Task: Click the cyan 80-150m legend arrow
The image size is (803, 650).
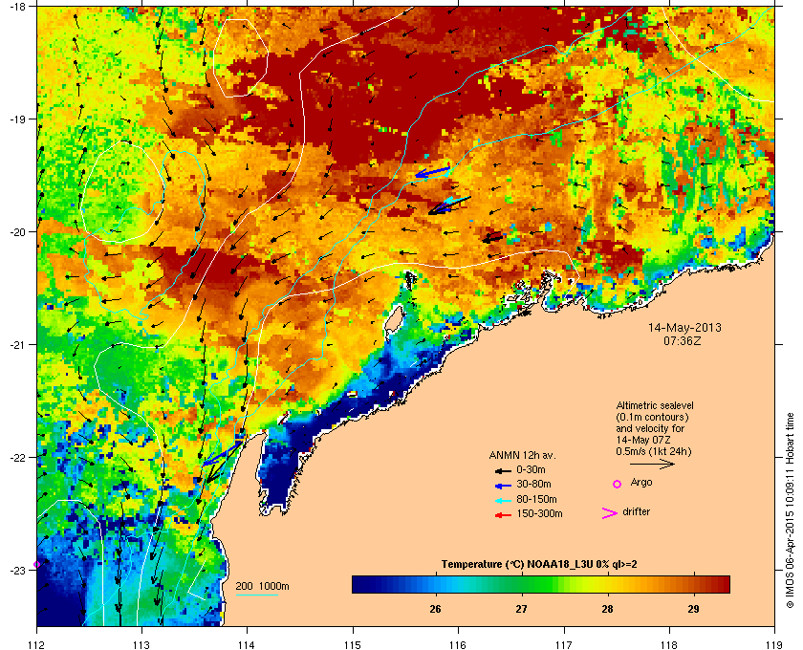Action: pyautogui.click(x=503, y=500)
